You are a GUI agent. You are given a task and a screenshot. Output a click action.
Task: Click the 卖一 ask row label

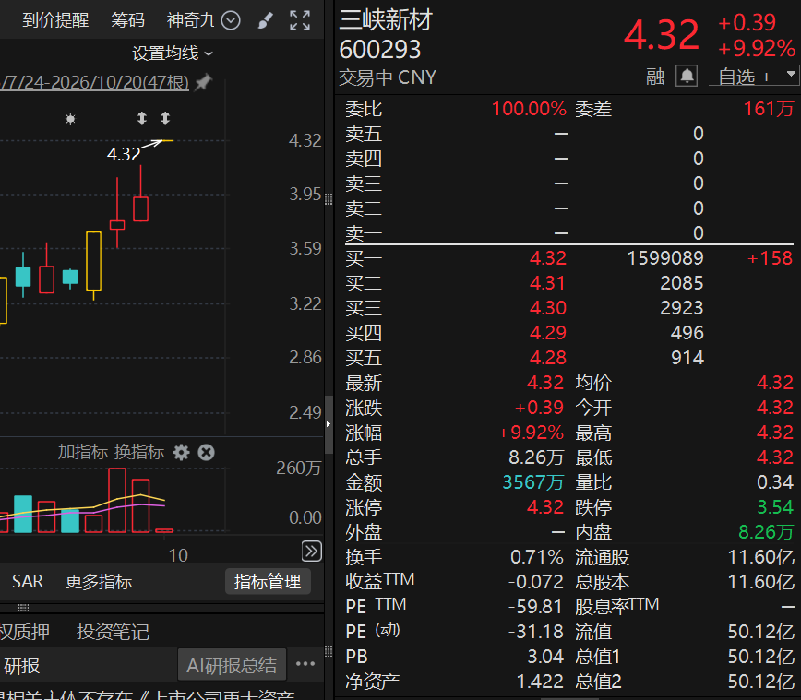(x=364, y=233)
